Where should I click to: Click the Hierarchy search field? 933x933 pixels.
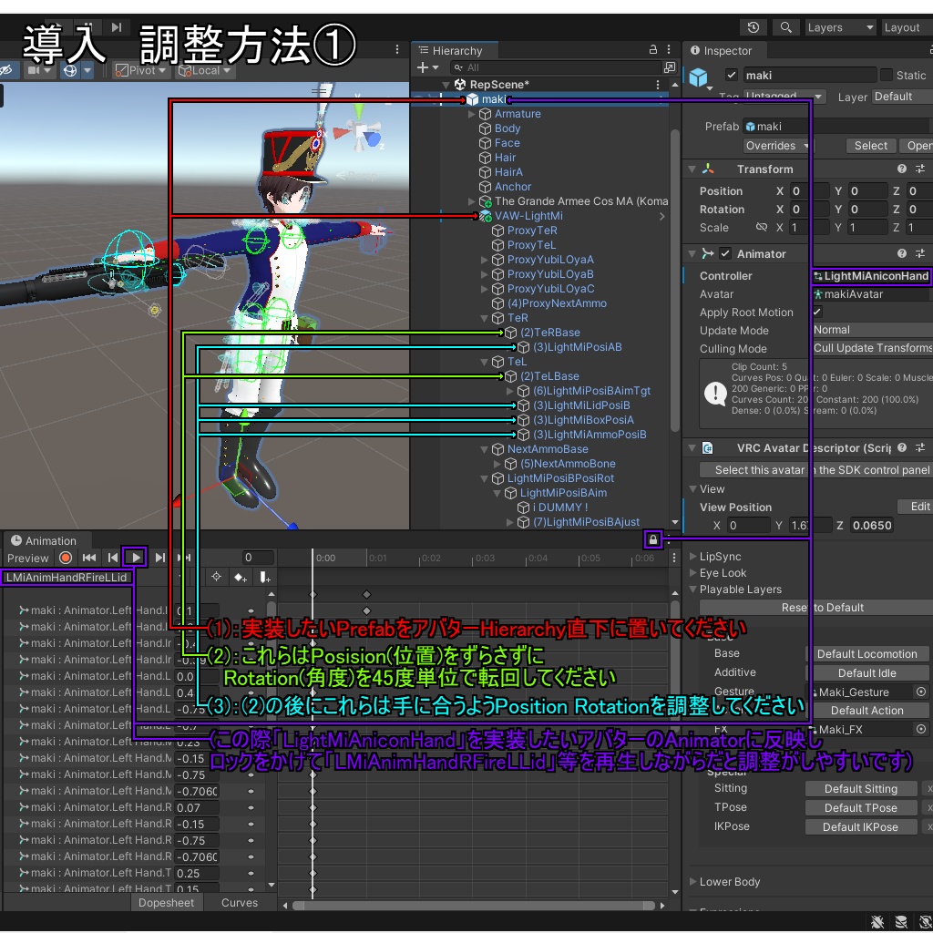point(557,67)
